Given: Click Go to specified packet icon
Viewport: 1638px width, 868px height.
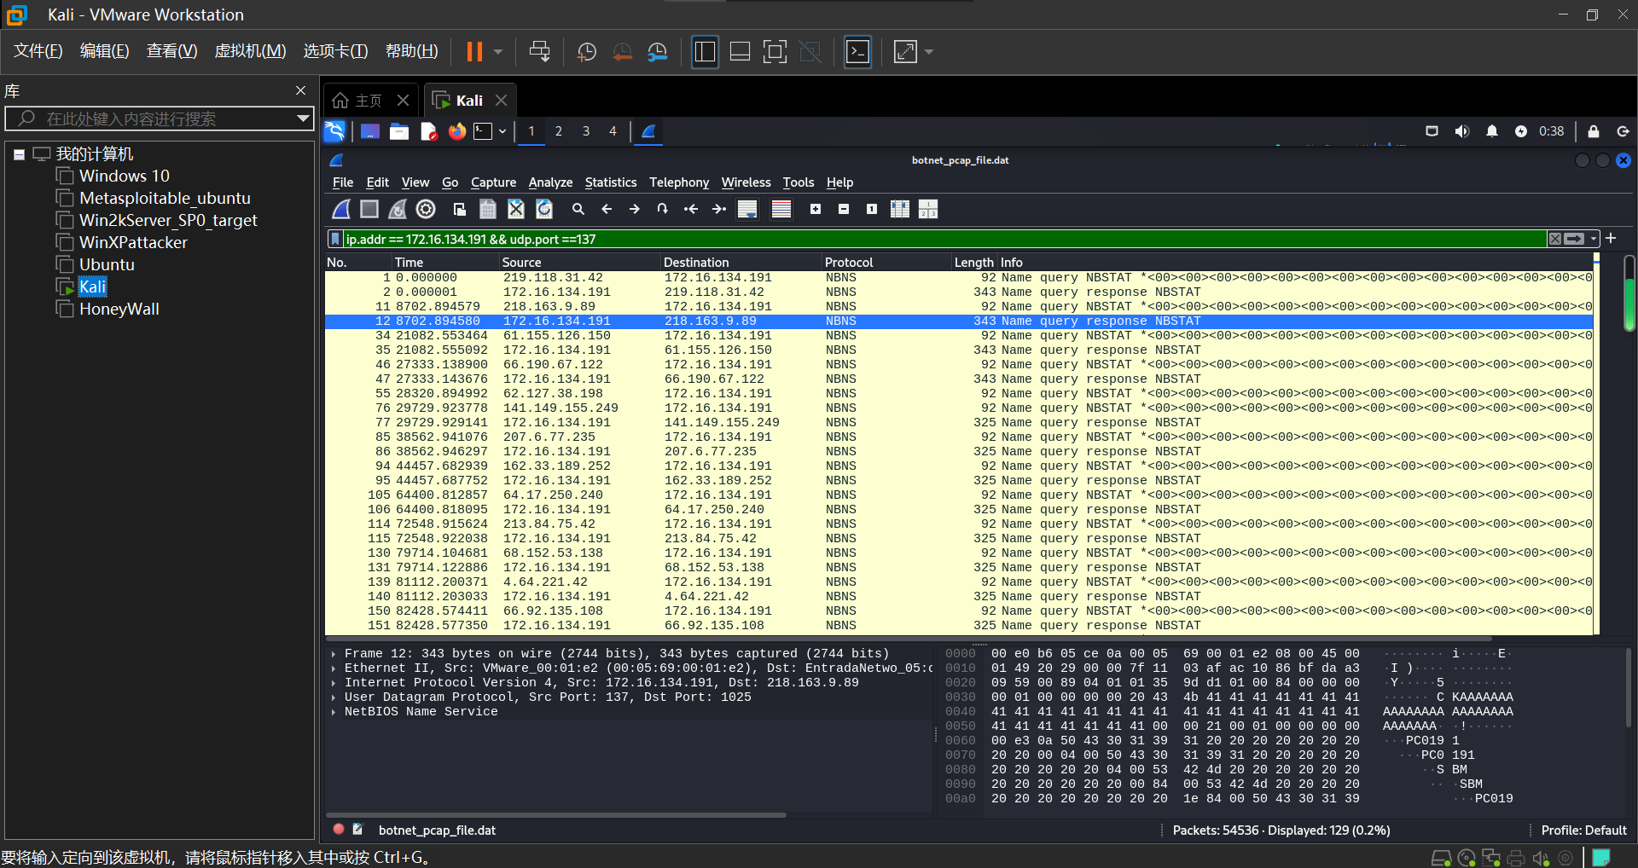Looking at the screenshot, I should [662, 209].
